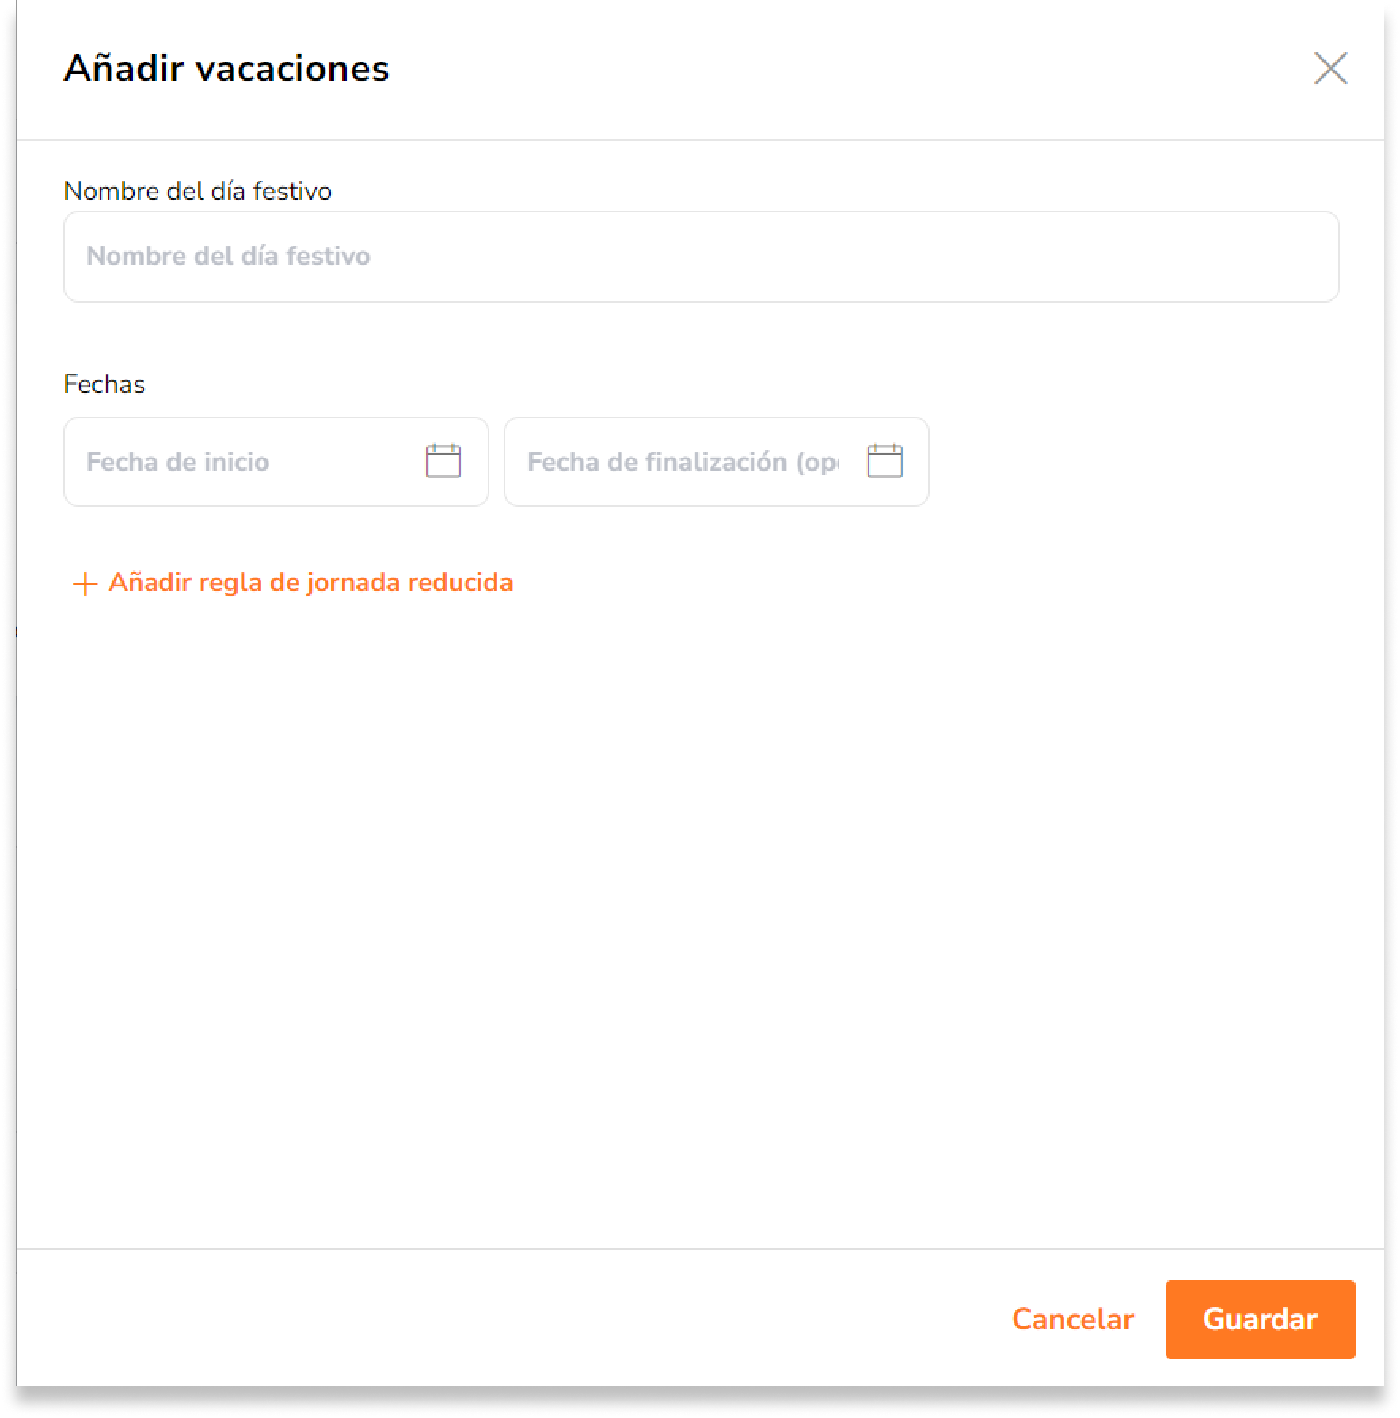Screen dimensions: 1400x1418
Task: Open the end date calendar picker
Action: [885, 461]
